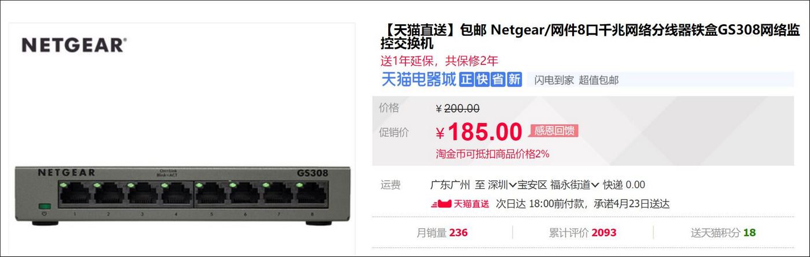Click the 185.00 promotional price
Viewport: 810px width, 257px height.
point(485,132)
